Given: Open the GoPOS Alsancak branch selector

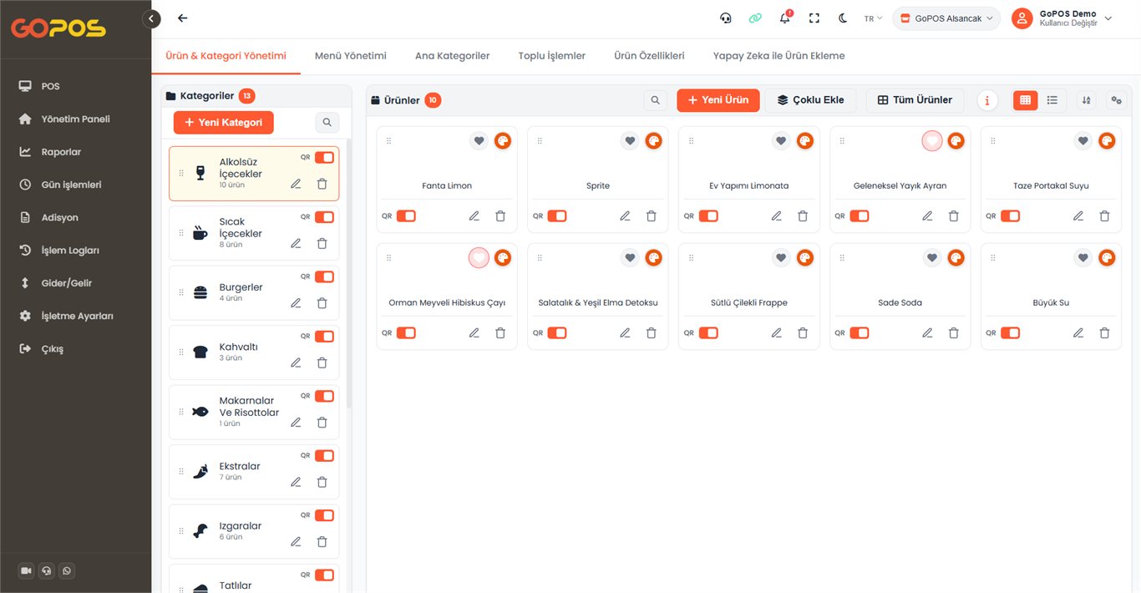Looking at the screenshot, I should pyautogui.click(x=946, y=18).
